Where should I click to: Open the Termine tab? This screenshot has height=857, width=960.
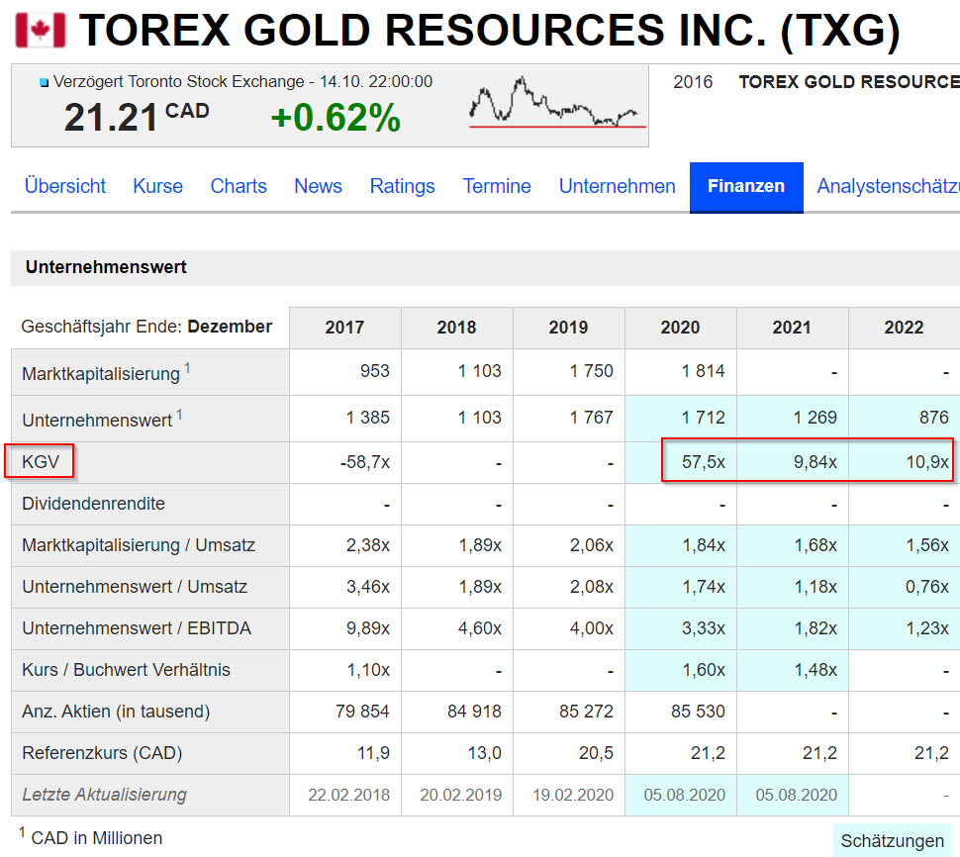[x=497, y=186]
